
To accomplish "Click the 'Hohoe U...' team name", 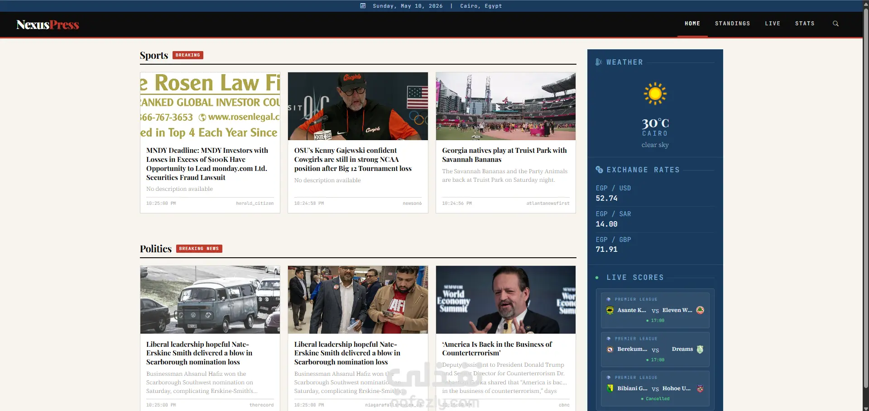I will (x=677, y=388).
